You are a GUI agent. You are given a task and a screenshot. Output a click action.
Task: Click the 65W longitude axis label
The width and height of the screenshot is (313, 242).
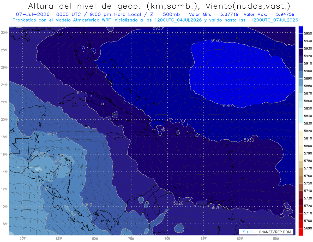pyautogui.click(x=204, y=239)
